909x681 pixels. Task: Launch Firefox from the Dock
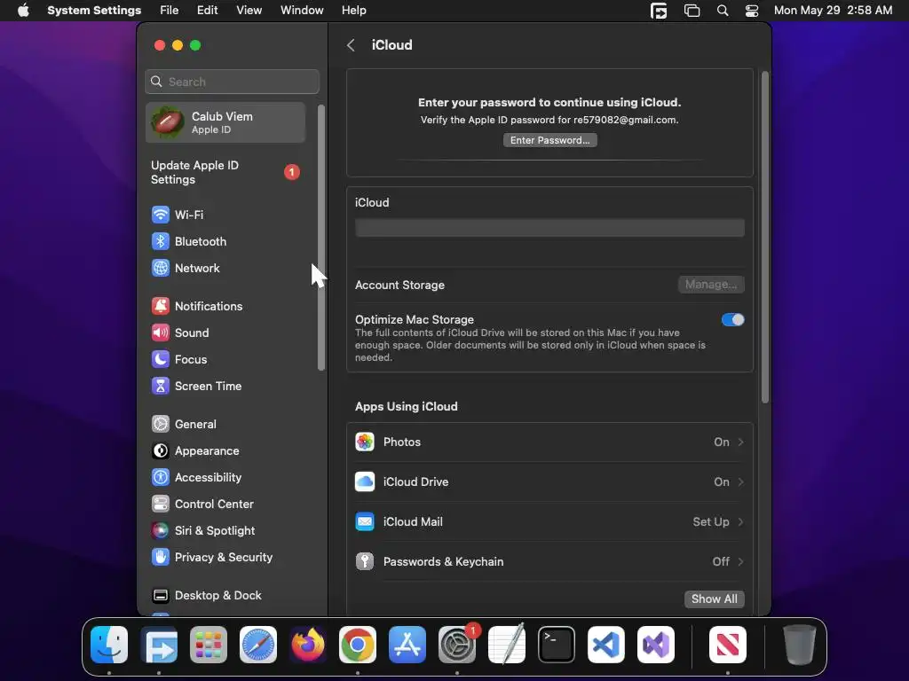(x=308, y=645)
